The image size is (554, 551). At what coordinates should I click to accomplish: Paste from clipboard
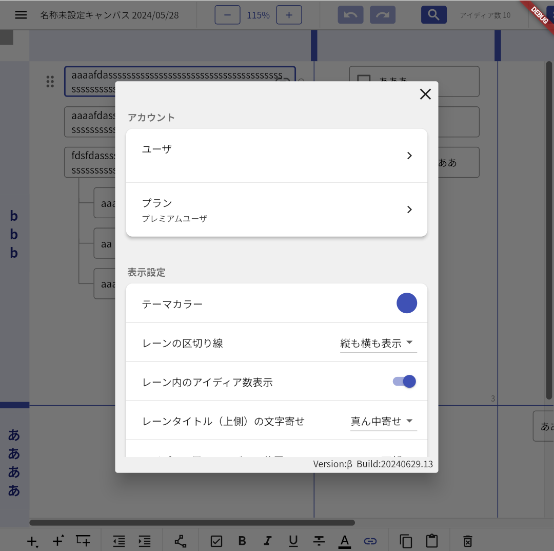point(432,541)
